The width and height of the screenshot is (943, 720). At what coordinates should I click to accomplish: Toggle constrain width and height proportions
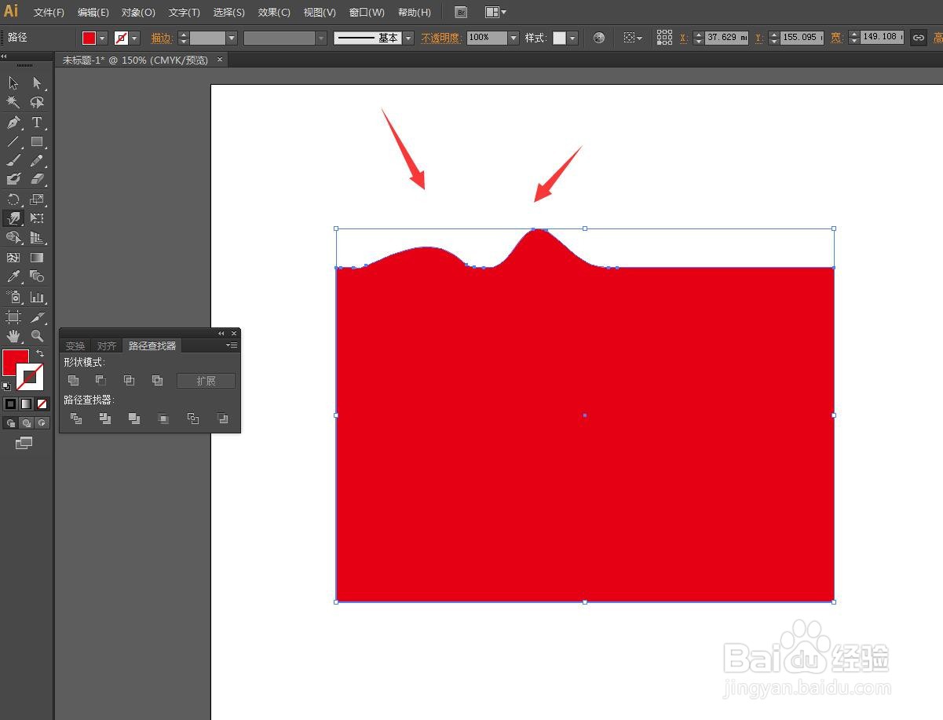click(x=918, y=38)
